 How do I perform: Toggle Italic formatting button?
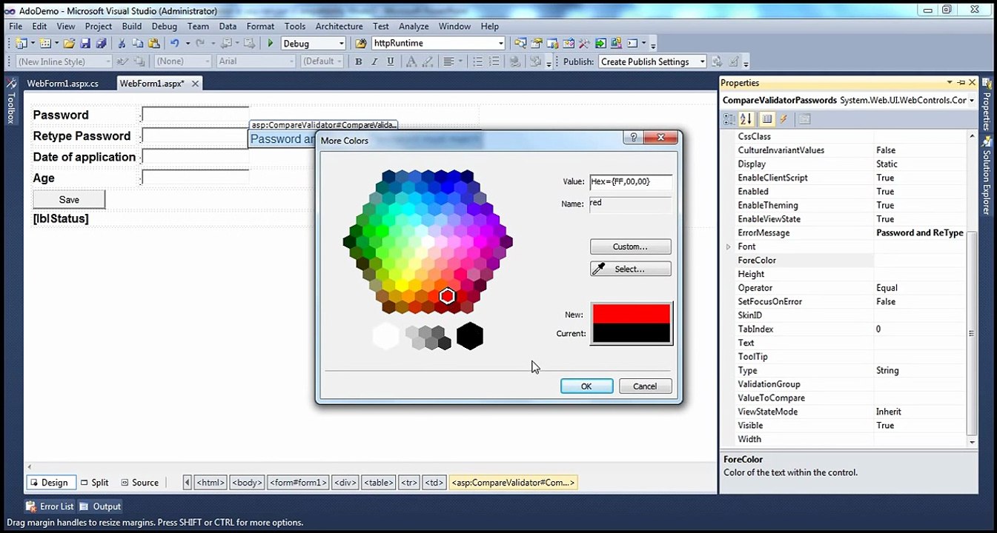pos(374,62)
